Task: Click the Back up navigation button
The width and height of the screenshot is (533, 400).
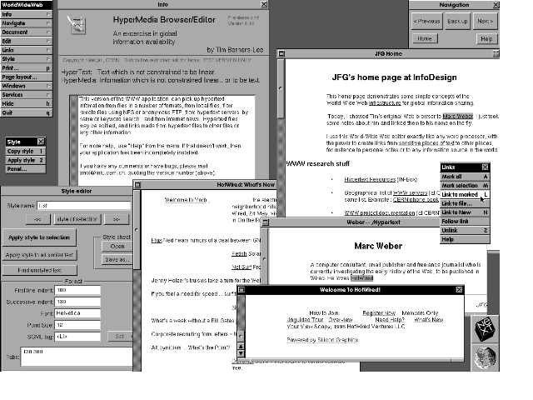Action: tap(457, 21)
